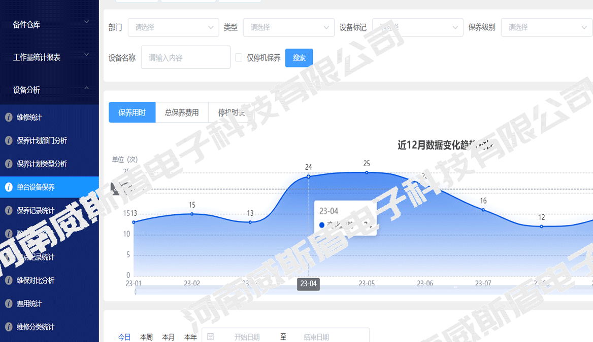Toggle the 仅停机保养 checkbox
The height and width of the screenshot is (342, 593).
[239, 57]
